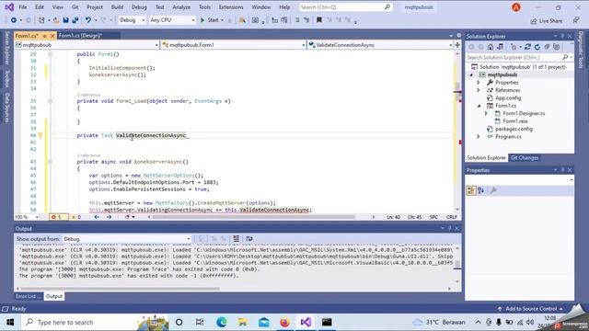Viewport: 589px width, 331px height.
Task: Open the mqttpubsub project navigation dropdown
Action: pos(87,45)
